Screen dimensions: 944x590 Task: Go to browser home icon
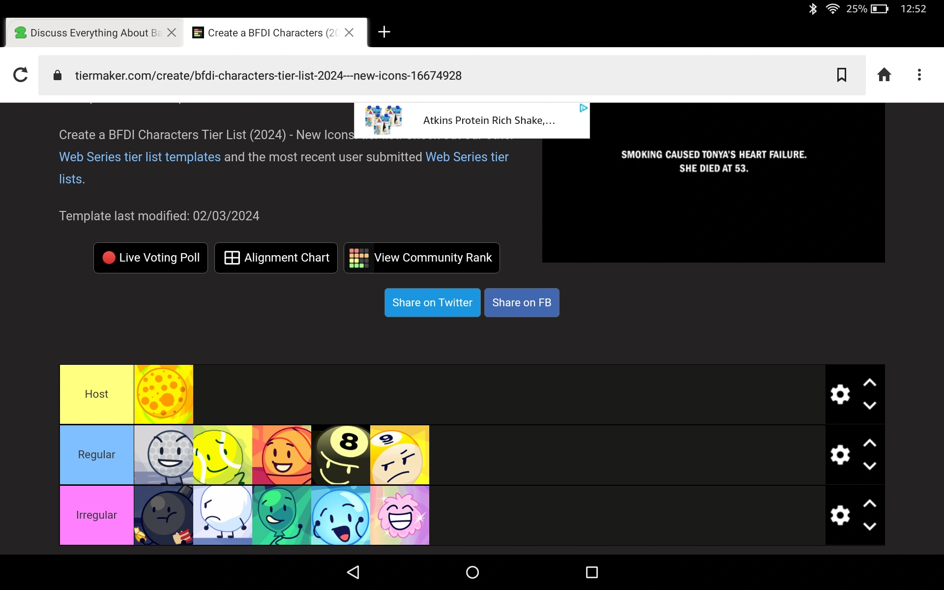(x=884, y=75)
